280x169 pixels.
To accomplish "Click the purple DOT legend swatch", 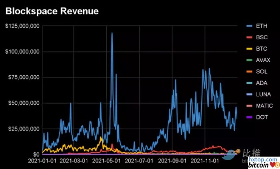I will [x=250, y=118].
